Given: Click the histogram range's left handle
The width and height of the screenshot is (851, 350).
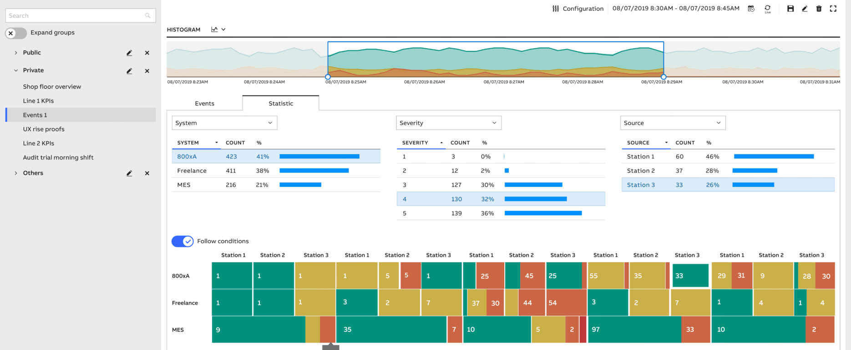Looking at the screenshot, I should click(328, 77).
